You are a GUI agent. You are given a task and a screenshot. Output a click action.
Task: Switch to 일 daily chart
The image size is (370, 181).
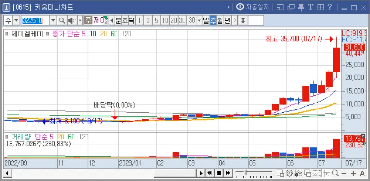pyautogui.click(x=206, y=20)
